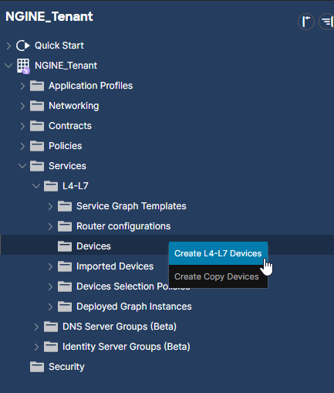Screen dimensions: 334x393
Task: Collapse the Services folder
Action: (22, 166)
